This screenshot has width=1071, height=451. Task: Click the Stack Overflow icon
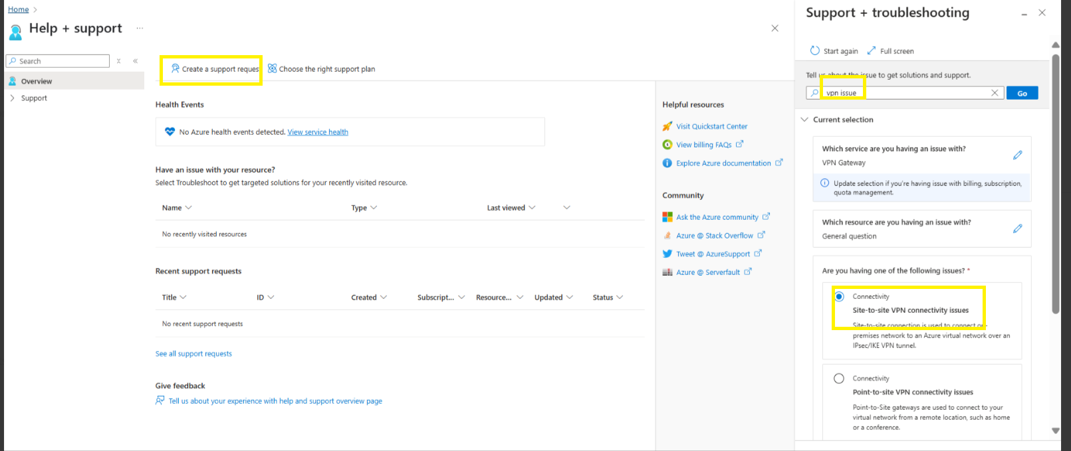(667, 236)
